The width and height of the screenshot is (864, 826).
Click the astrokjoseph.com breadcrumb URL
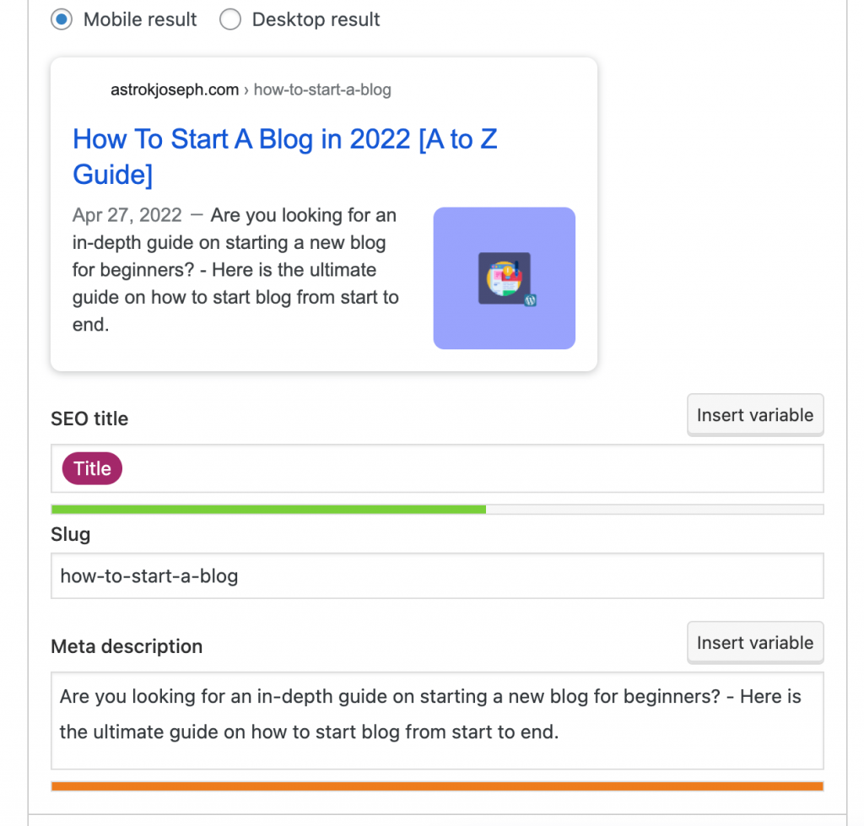(x=175, y=89)
